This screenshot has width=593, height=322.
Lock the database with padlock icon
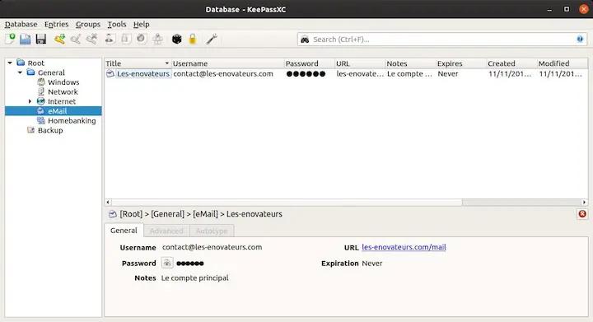coord(193,39)
